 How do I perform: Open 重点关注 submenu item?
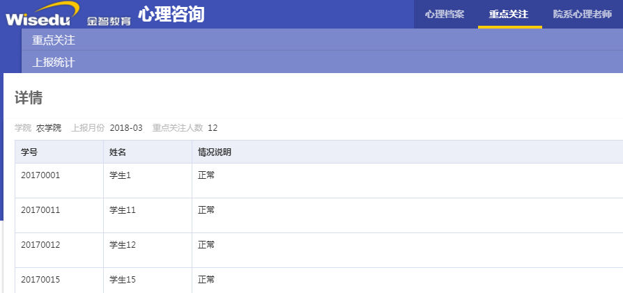point(322,40)
